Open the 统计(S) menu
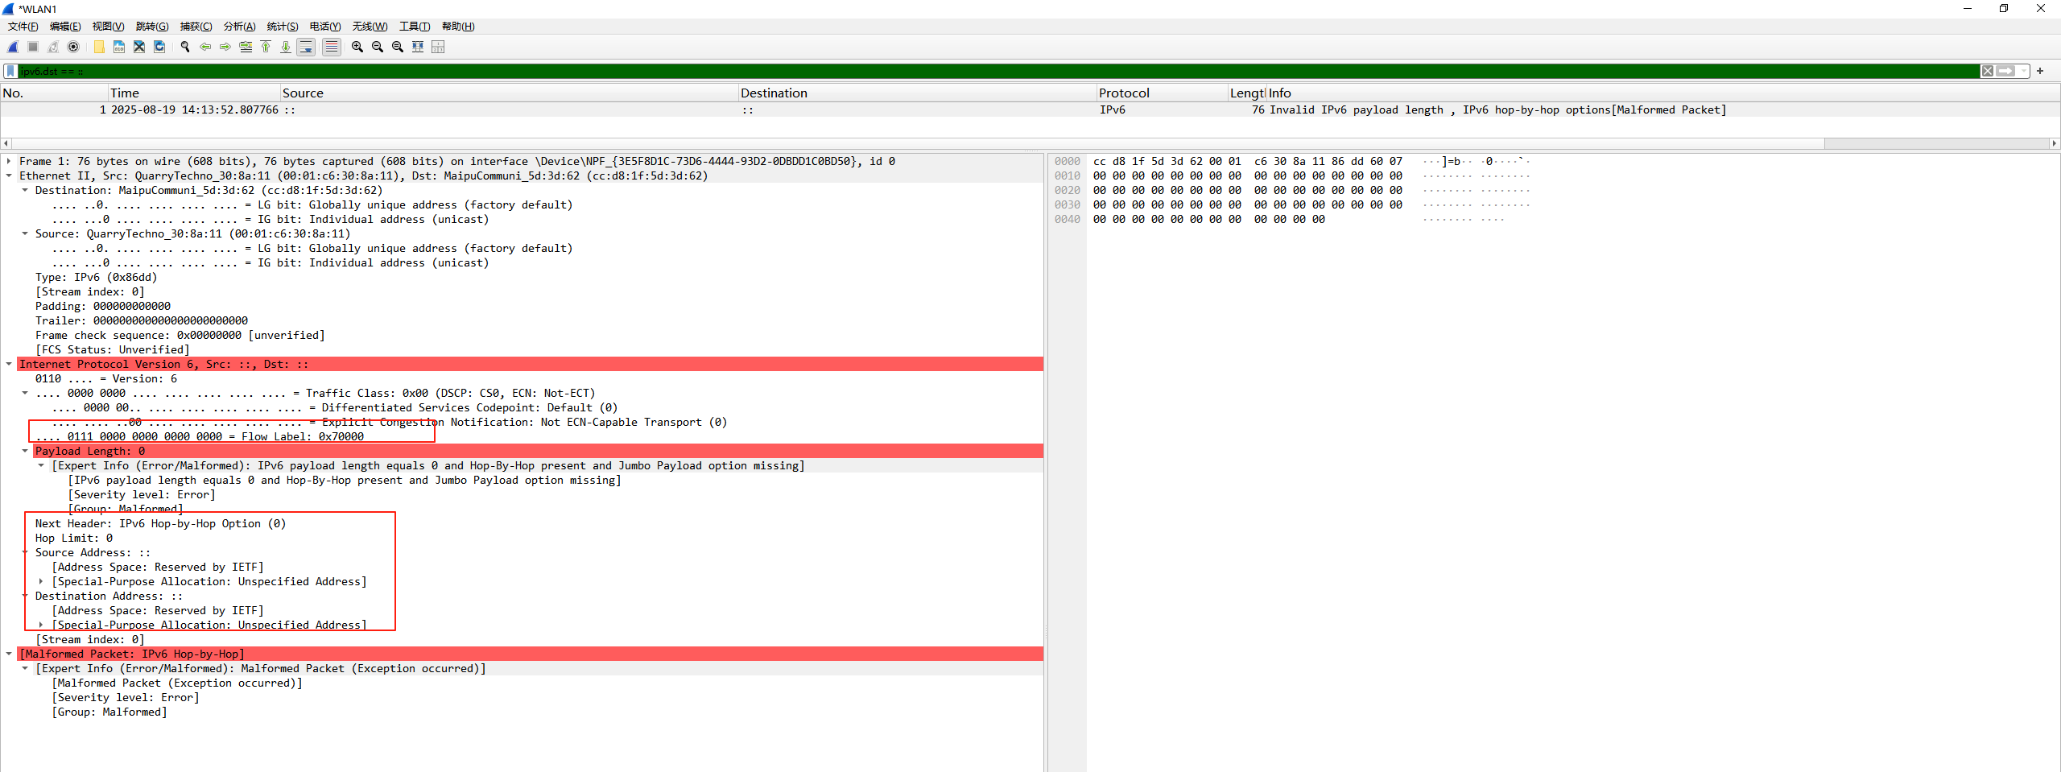2061x772 pixels. point(283,27)
